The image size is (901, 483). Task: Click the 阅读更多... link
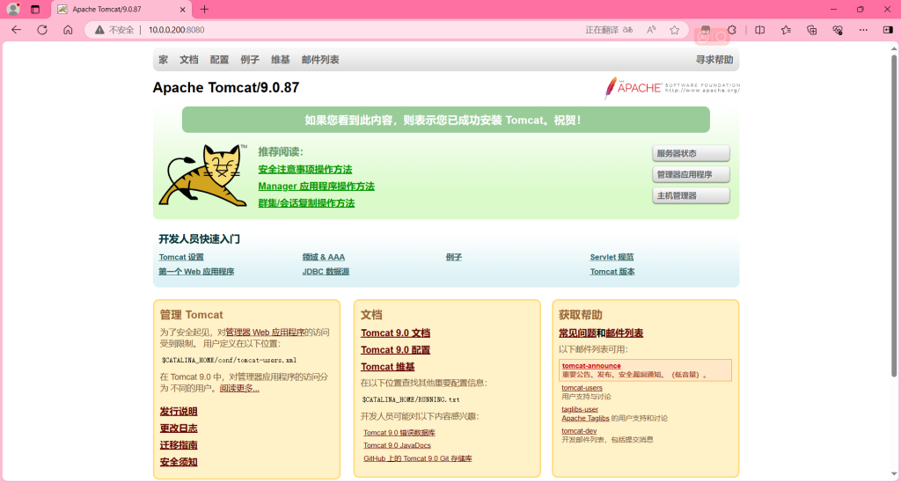click(239, 389)
